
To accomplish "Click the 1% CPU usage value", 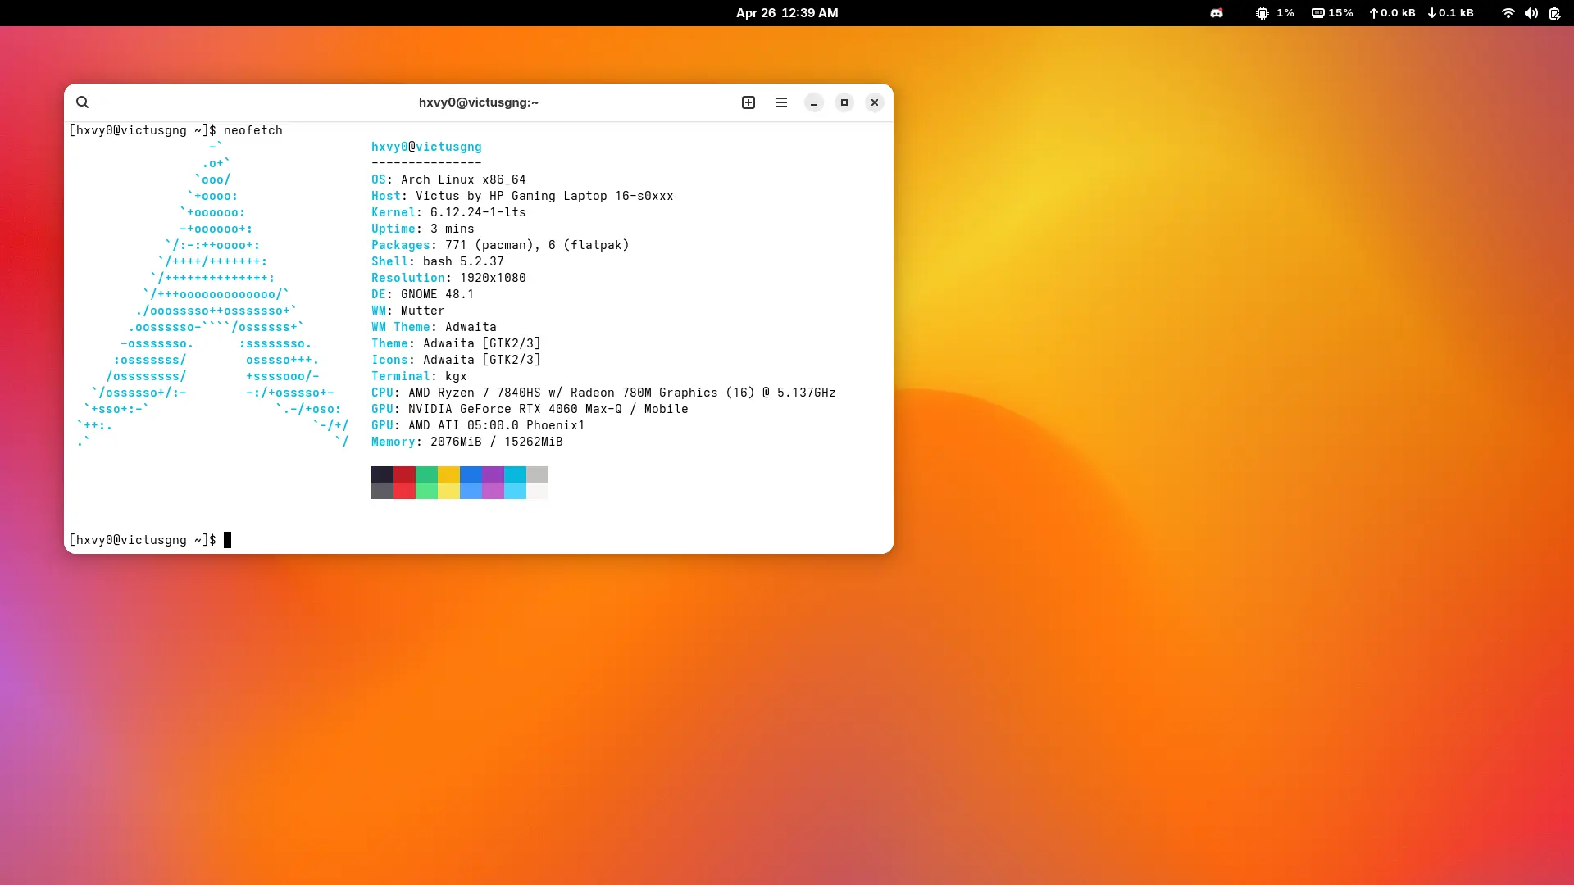I will (x=1285, y=13).
